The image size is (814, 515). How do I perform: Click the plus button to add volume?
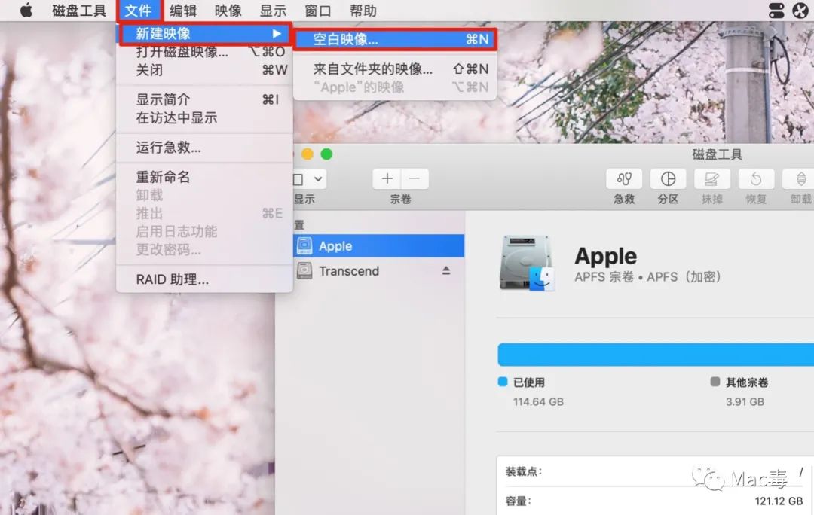[387, 179]
